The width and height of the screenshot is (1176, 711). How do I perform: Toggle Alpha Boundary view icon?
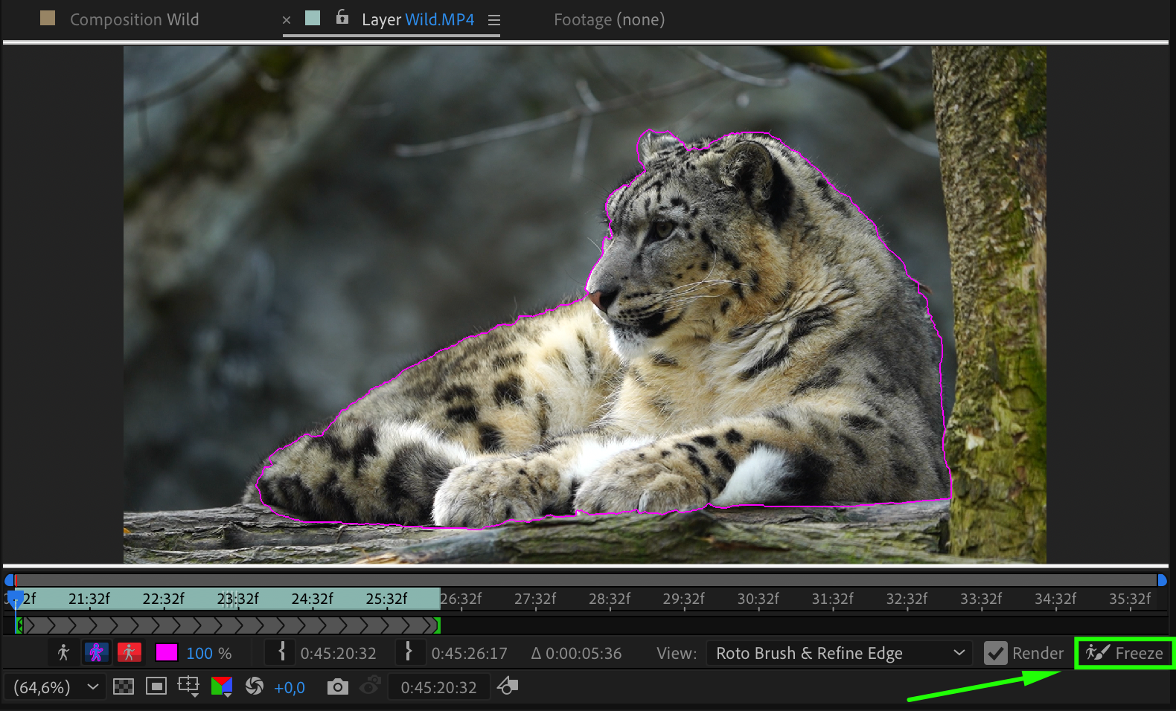click(x=96, y=653)
